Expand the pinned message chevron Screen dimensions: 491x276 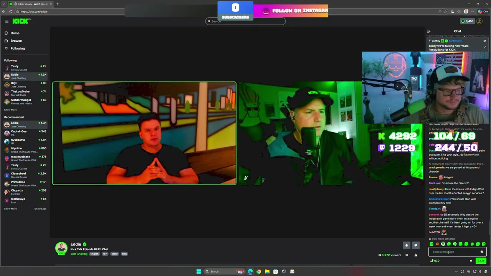click(484, 47)
